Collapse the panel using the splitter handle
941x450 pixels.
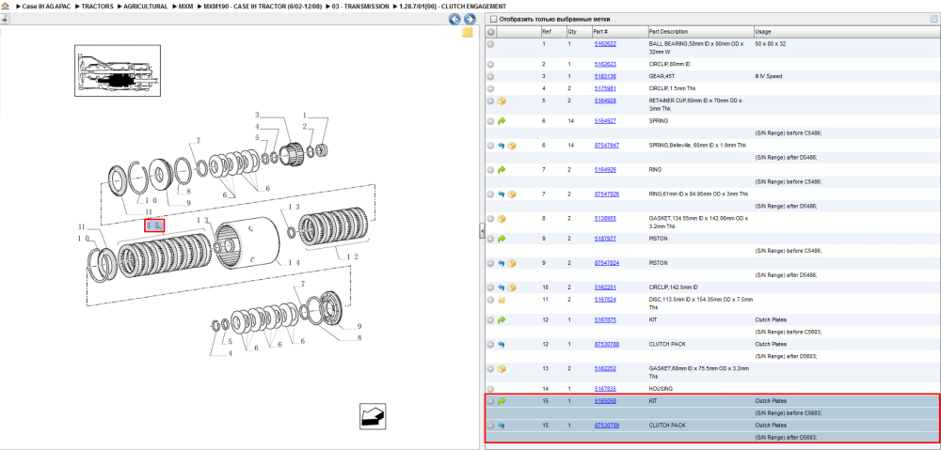tap(482, 231)
